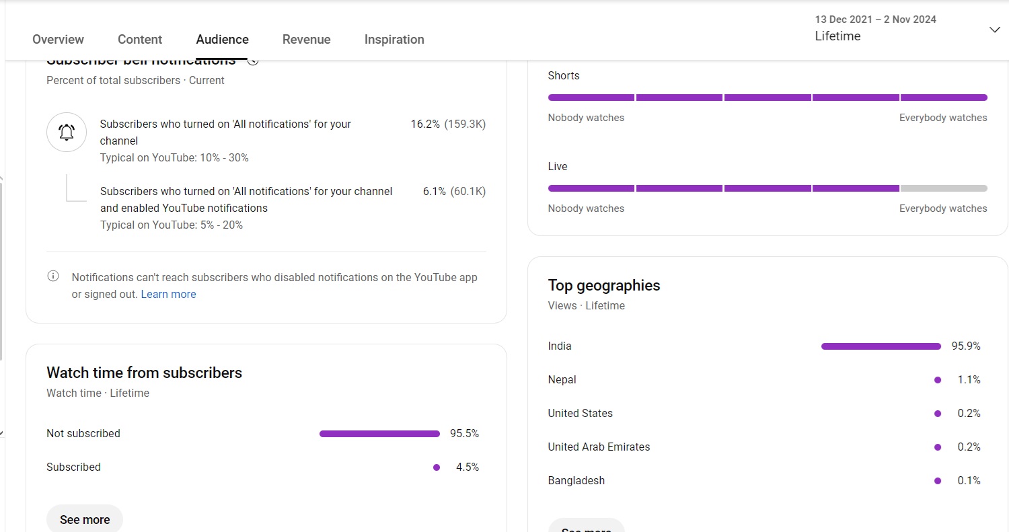Click the United States geography row
Screen dimensions: 1009x532
pyautogui.click(x=764, y=414)
